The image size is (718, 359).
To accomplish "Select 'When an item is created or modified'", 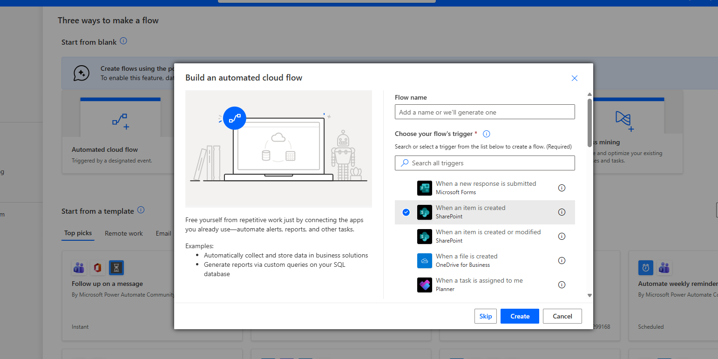I will 488,236.
